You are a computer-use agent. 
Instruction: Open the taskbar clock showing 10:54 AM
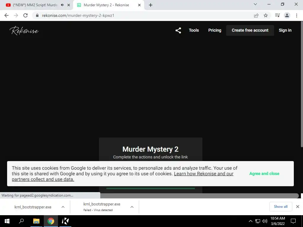278,221
